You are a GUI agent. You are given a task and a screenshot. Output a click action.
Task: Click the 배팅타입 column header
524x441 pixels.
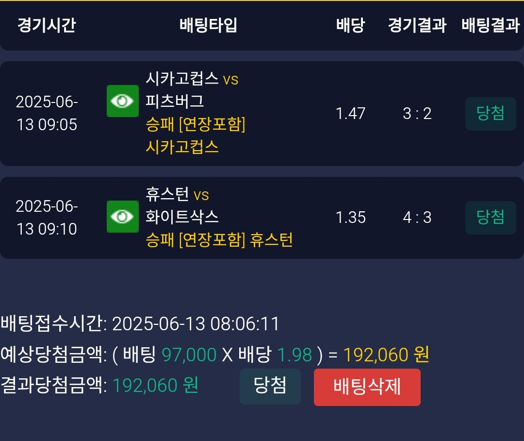click(x=208, y=25)
